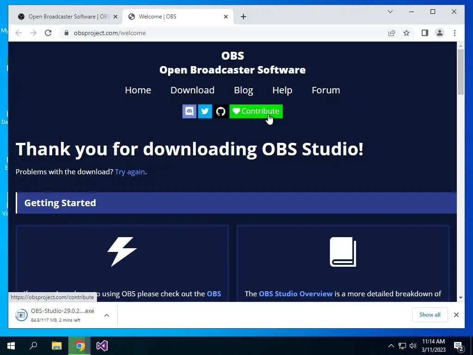Open the GitHub icon link
473x355 pixels.
(x=221, y=111)
